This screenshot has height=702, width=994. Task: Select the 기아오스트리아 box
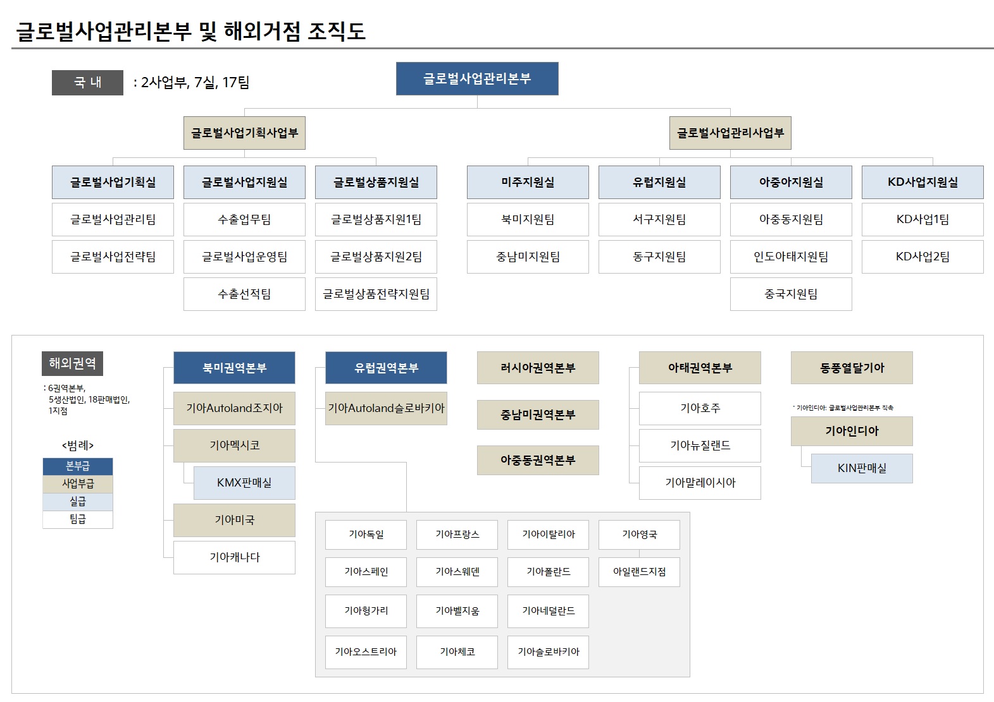pos(366,652)
